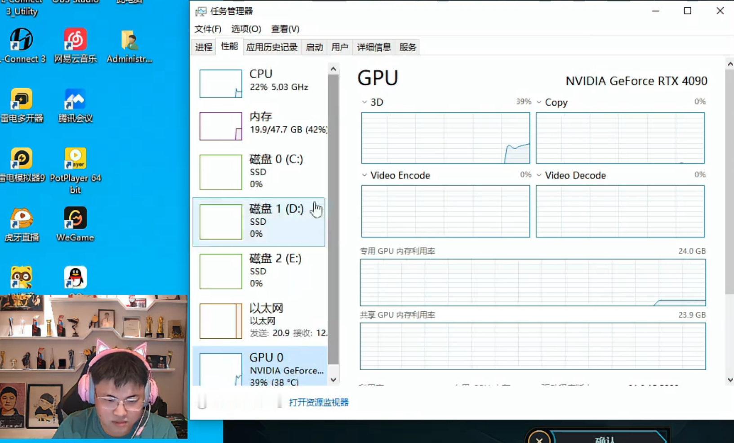734x443 pixels.
Task: Click GPU panel scroll up arrow
Action: pos(730,64)
